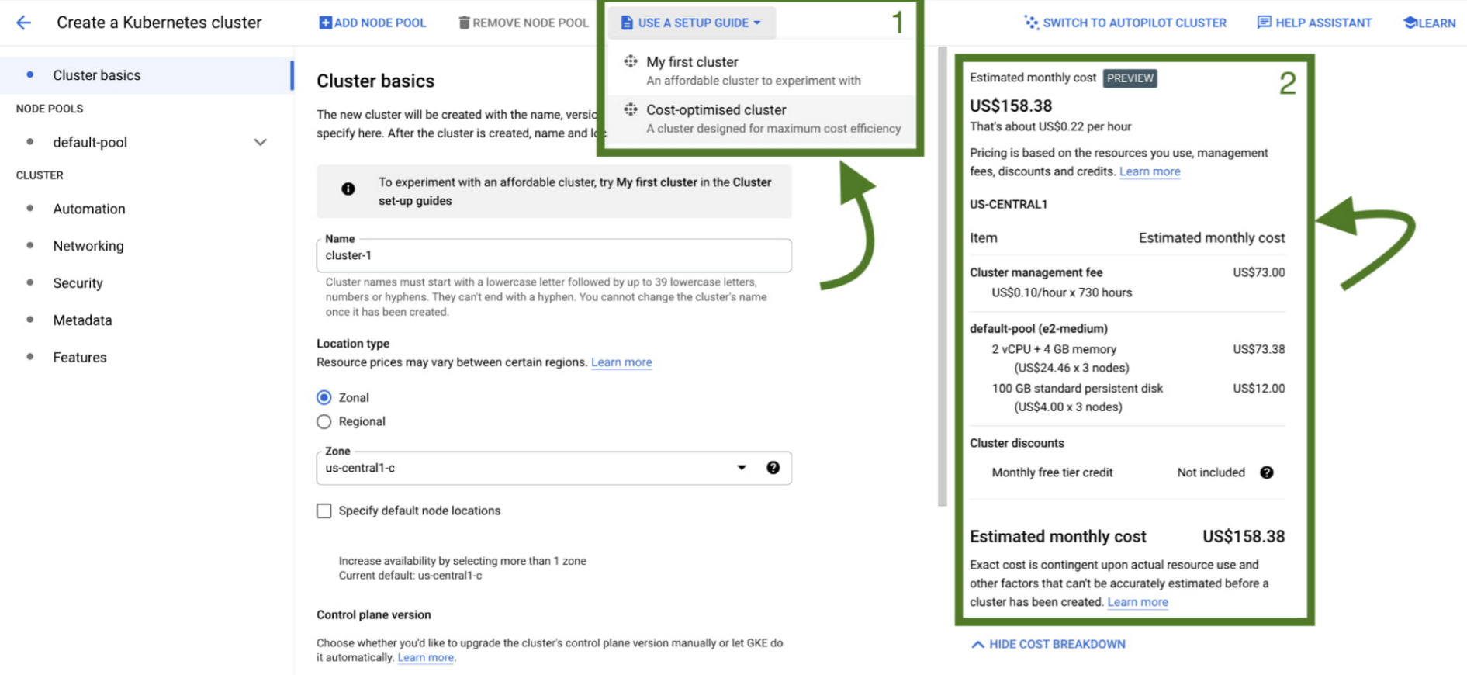Click the US-CENTRAL1 region label

[x=1009, y=205]
